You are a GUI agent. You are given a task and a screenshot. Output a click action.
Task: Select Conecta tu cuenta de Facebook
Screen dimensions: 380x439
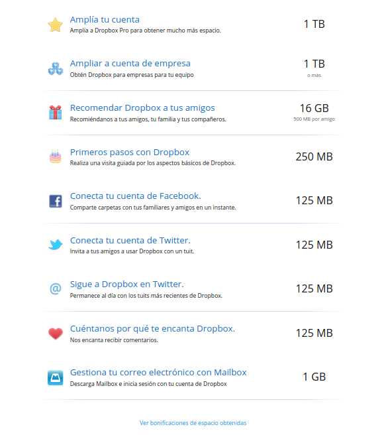click(x=136, y=196)
